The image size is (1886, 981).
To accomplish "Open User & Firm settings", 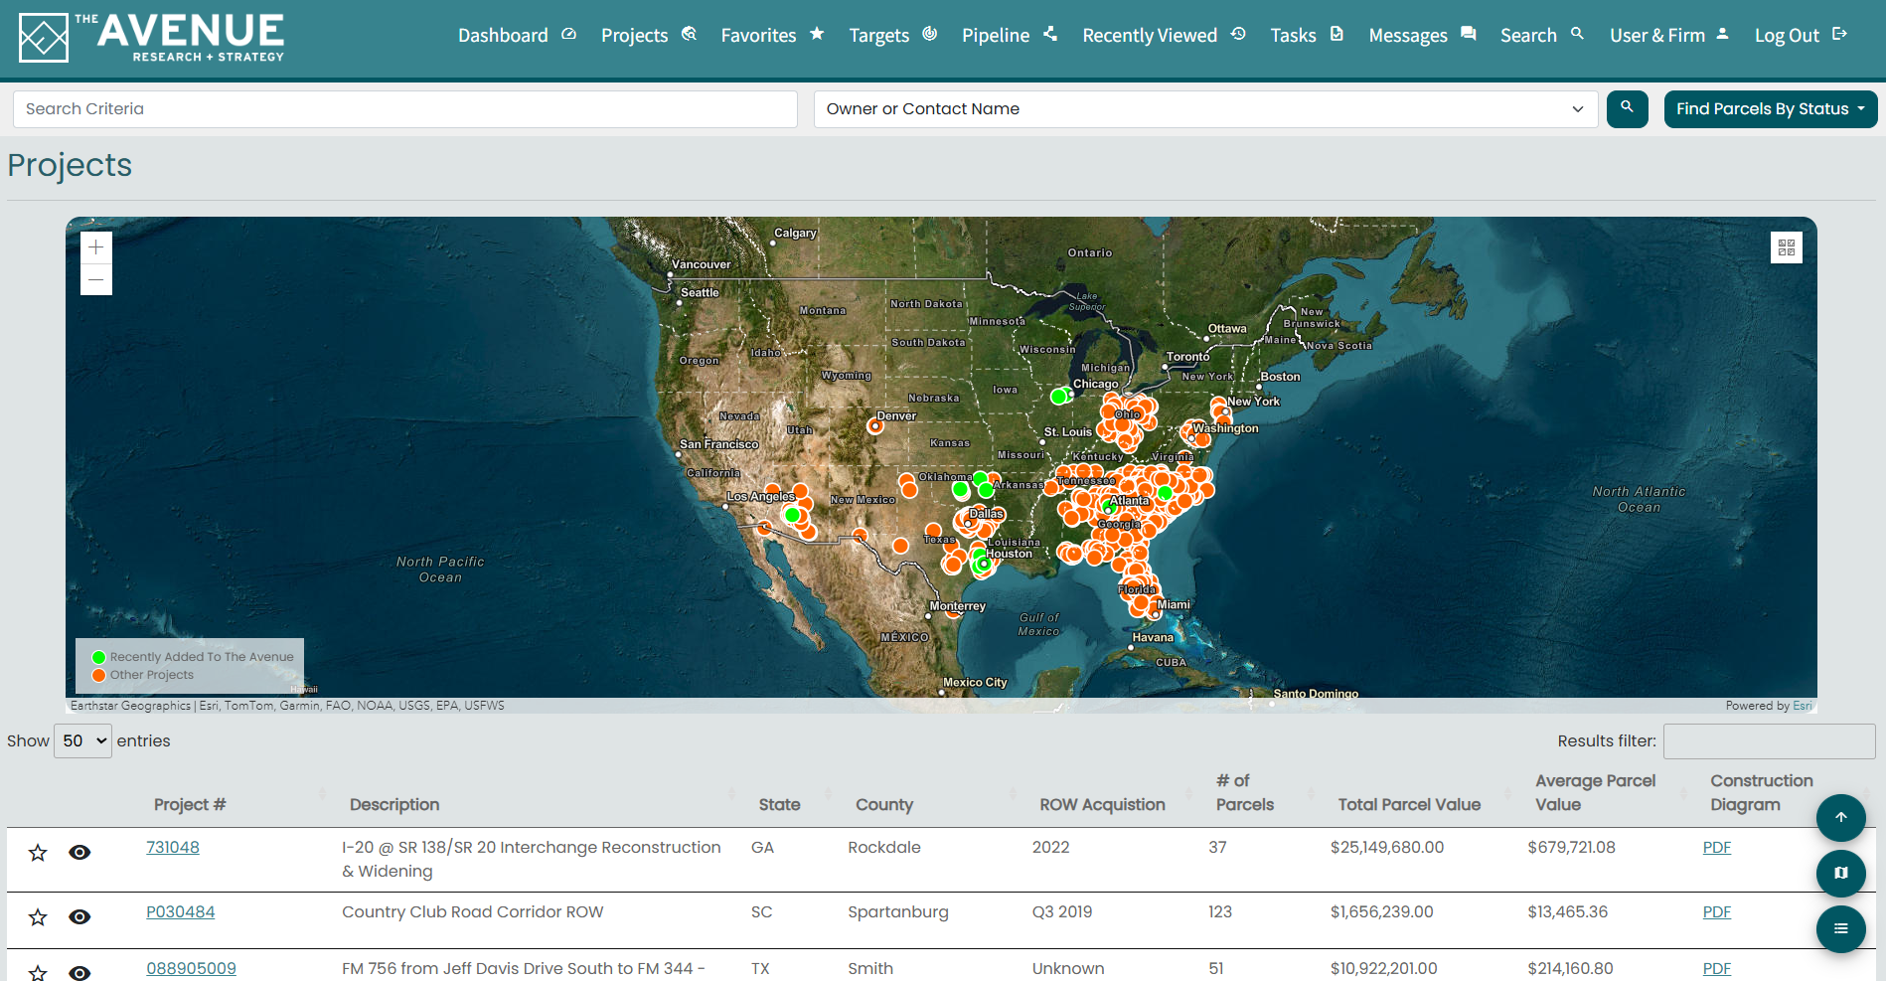I will point(1669,36).
